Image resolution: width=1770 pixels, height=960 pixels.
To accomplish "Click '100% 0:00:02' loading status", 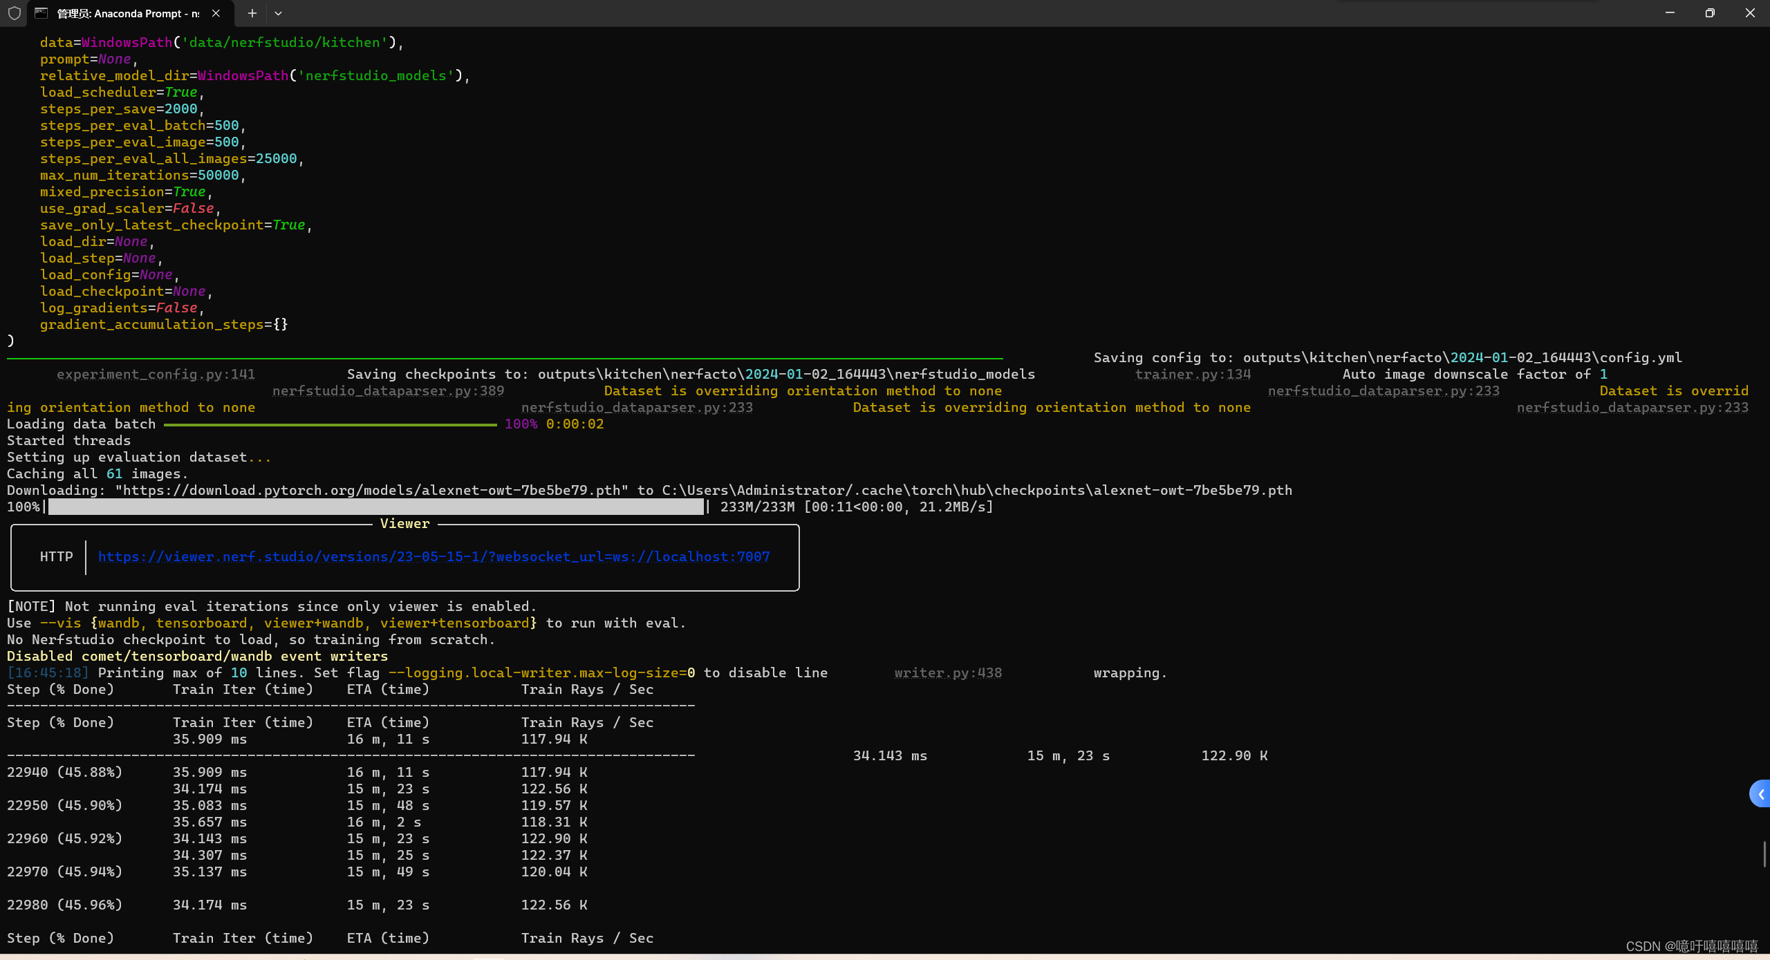I will [x=554, y=424].
